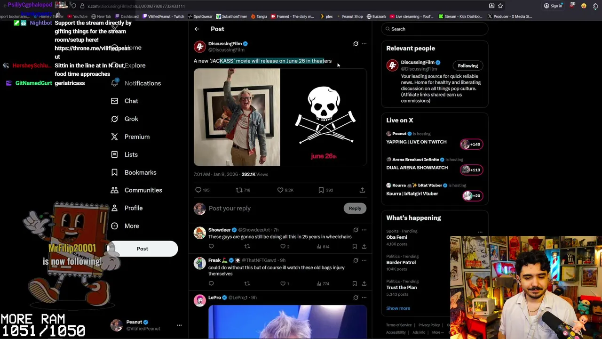Click the More circle icon in sidebar

(x=114, y=226)
